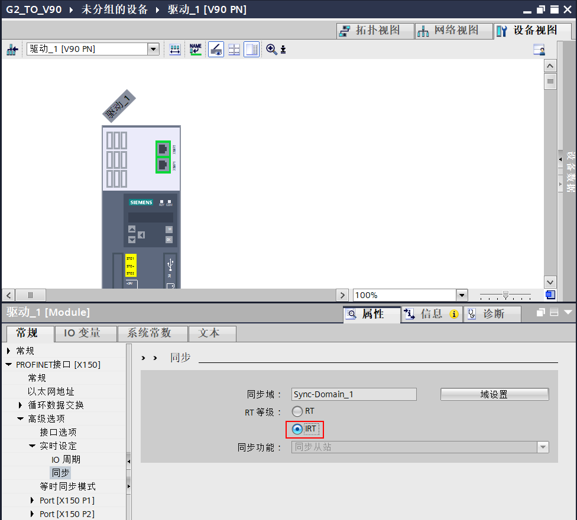Click the Sync-Domain_1 input field

[354, 394]
